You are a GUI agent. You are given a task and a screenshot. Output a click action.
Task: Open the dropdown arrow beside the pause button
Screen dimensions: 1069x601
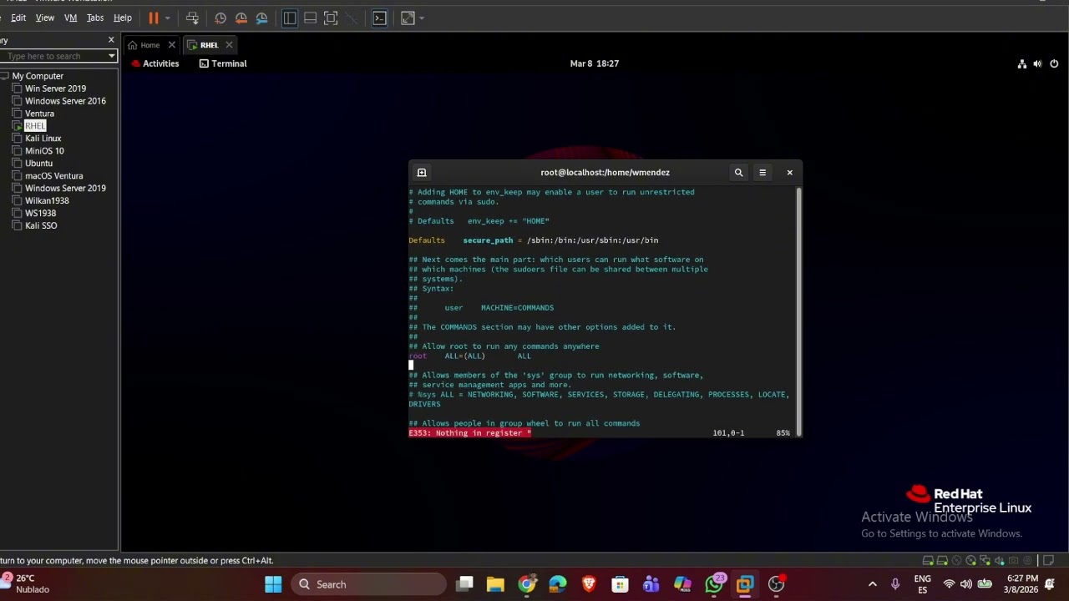pos(168,18)
